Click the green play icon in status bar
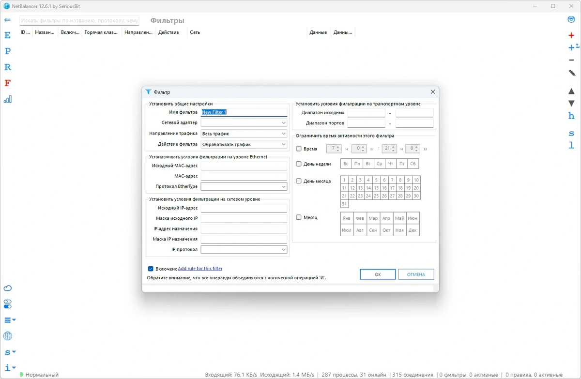 (21, 375)
